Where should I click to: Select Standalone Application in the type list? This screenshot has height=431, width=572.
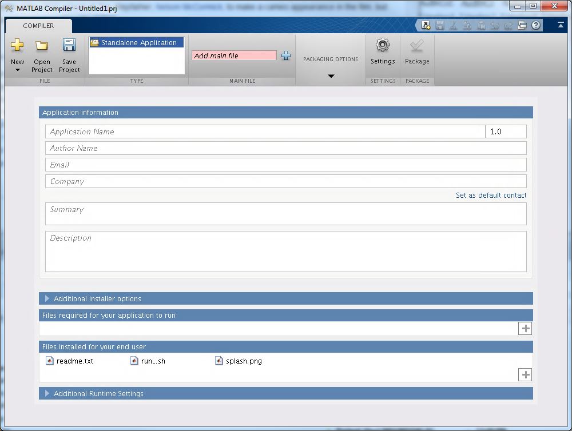click(x=137, y=43)
